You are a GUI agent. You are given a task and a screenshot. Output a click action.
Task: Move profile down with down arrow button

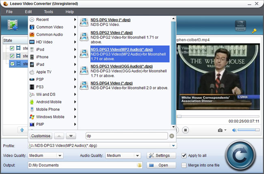[71, 136]
